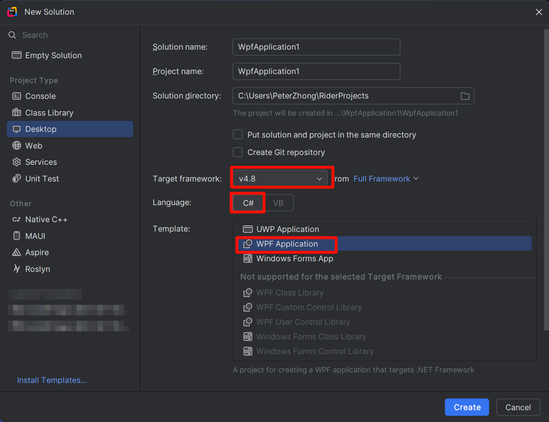Viewport: 549px width, 422px height.
Task: Click WPF User Control Library icon
Action: 248,322
